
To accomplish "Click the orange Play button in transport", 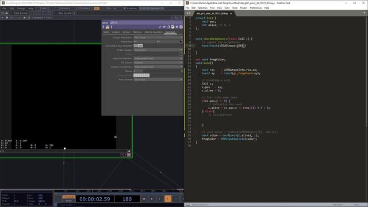I will (167, 199).
